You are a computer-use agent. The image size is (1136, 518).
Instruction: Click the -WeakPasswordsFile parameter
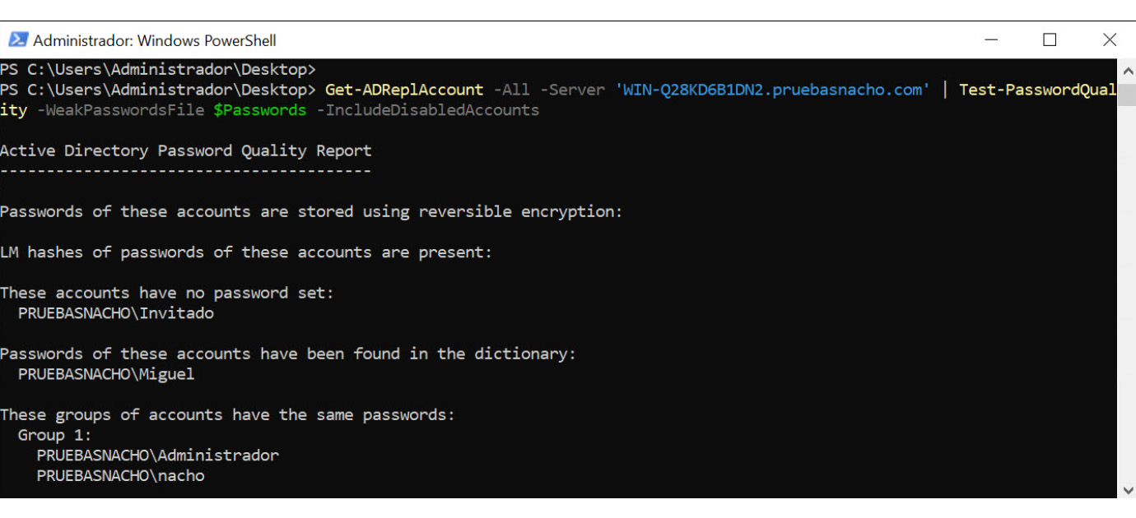coord(121,110)
